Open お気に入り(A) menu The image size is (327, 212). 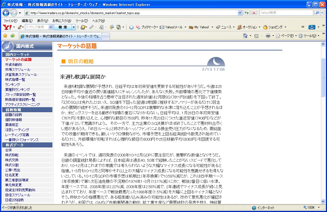62,21
